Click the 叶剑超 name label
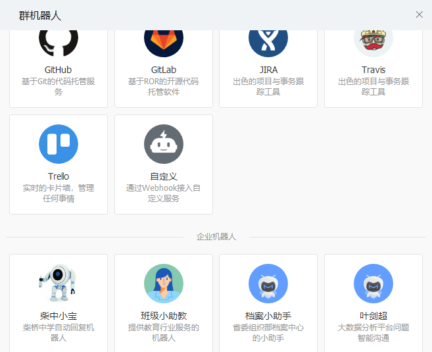The height and width of the screenshot is (352, 432). (x=373, y=316)
